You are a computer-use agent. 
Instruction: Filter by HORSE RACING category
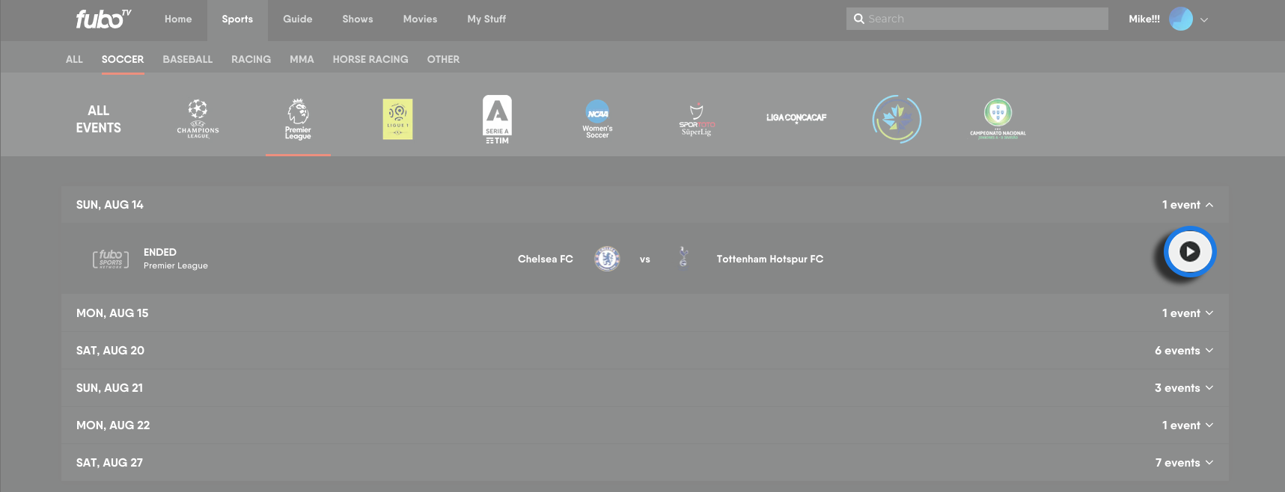370,59
